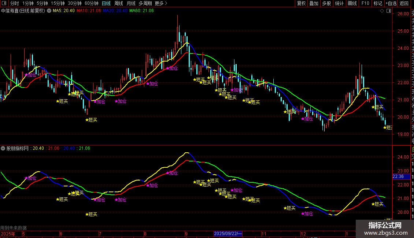Open the 统计 statistics tool
Viewport: 414px width, 238px height.
[339, 3]
